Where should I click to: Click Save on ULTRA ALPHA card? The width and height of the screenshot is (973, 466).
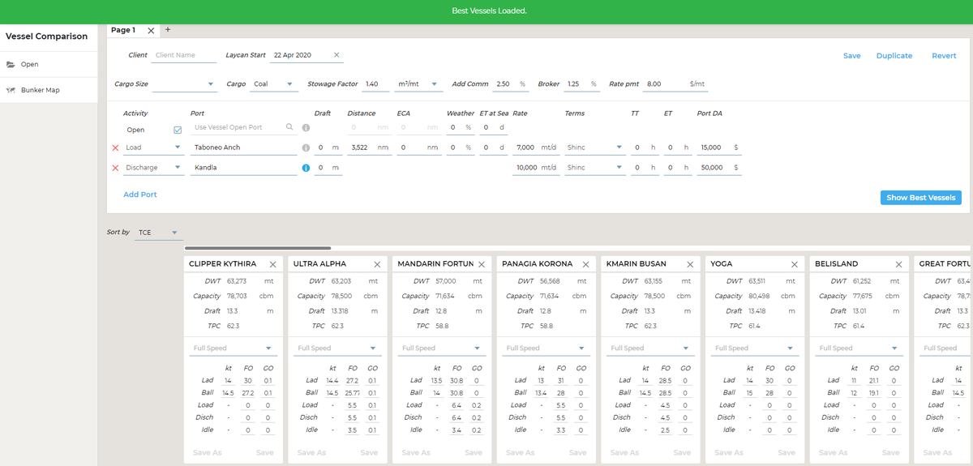pos(369,453)
